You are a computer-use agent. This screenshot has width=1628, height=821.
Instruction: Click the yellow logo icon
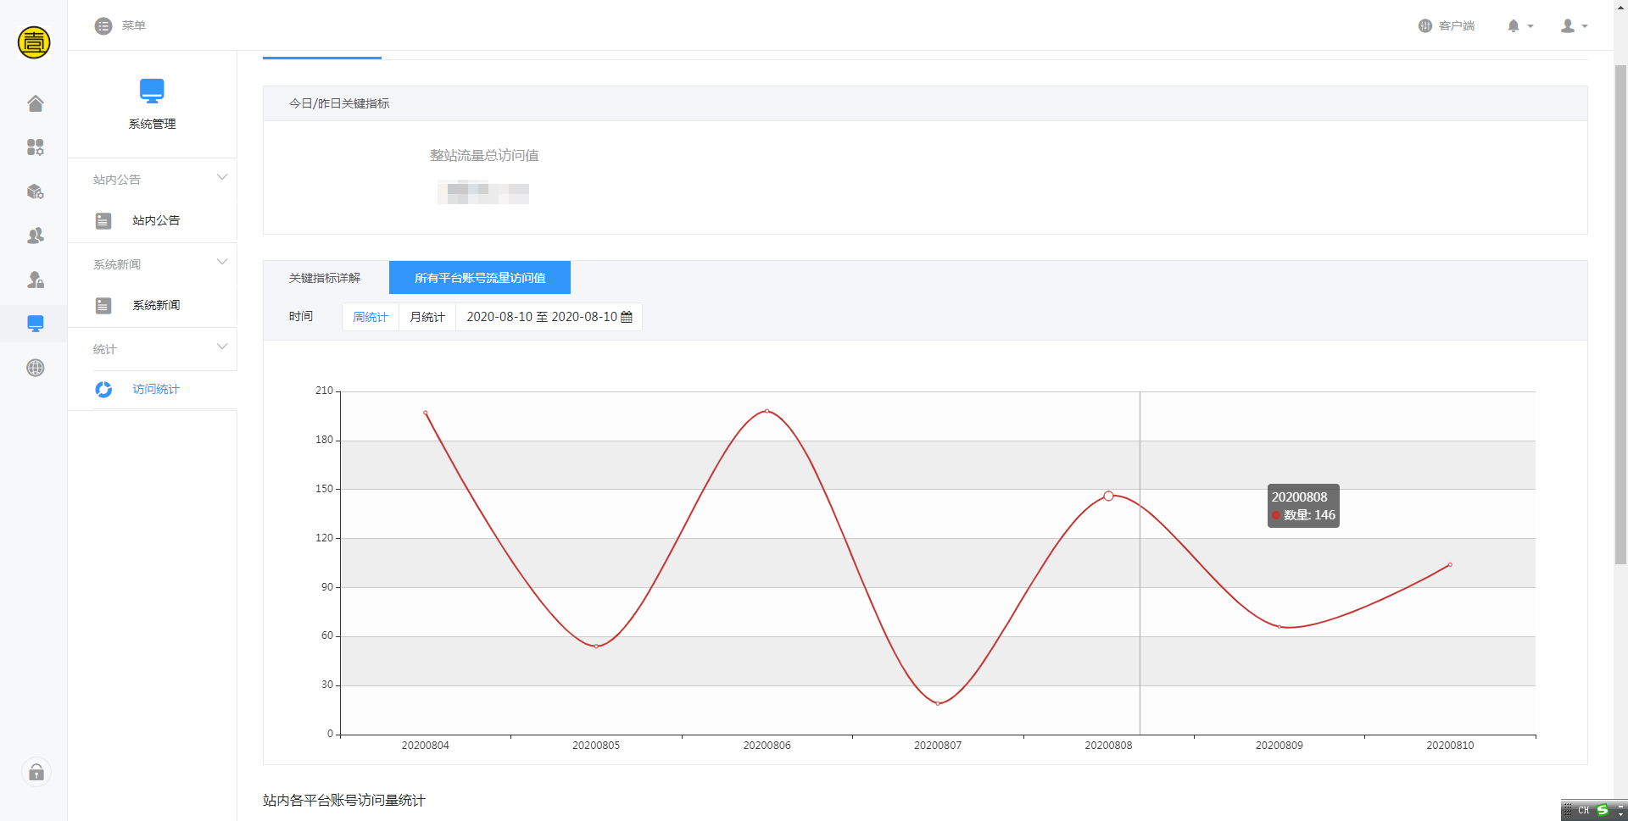(34, 42)
